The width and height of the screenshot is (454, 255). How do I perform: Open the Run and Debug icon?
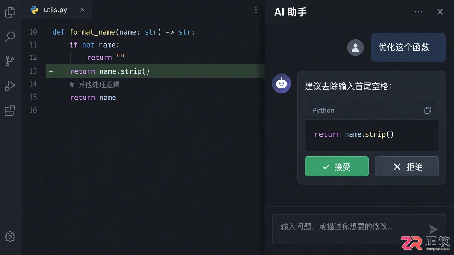10,86
